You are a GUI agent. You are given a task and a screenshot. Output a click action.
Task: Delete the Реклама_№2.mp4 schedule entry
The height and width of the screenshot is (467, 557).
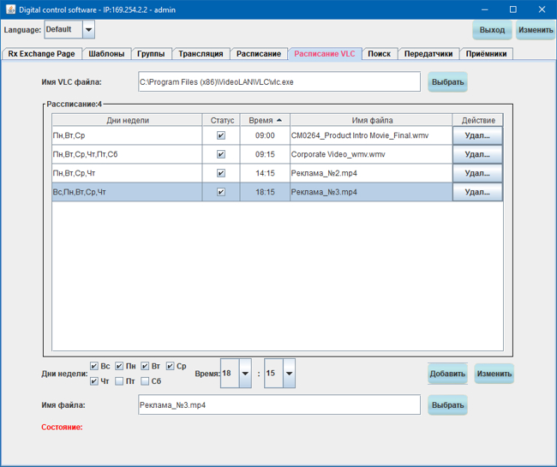click(477, 173)
